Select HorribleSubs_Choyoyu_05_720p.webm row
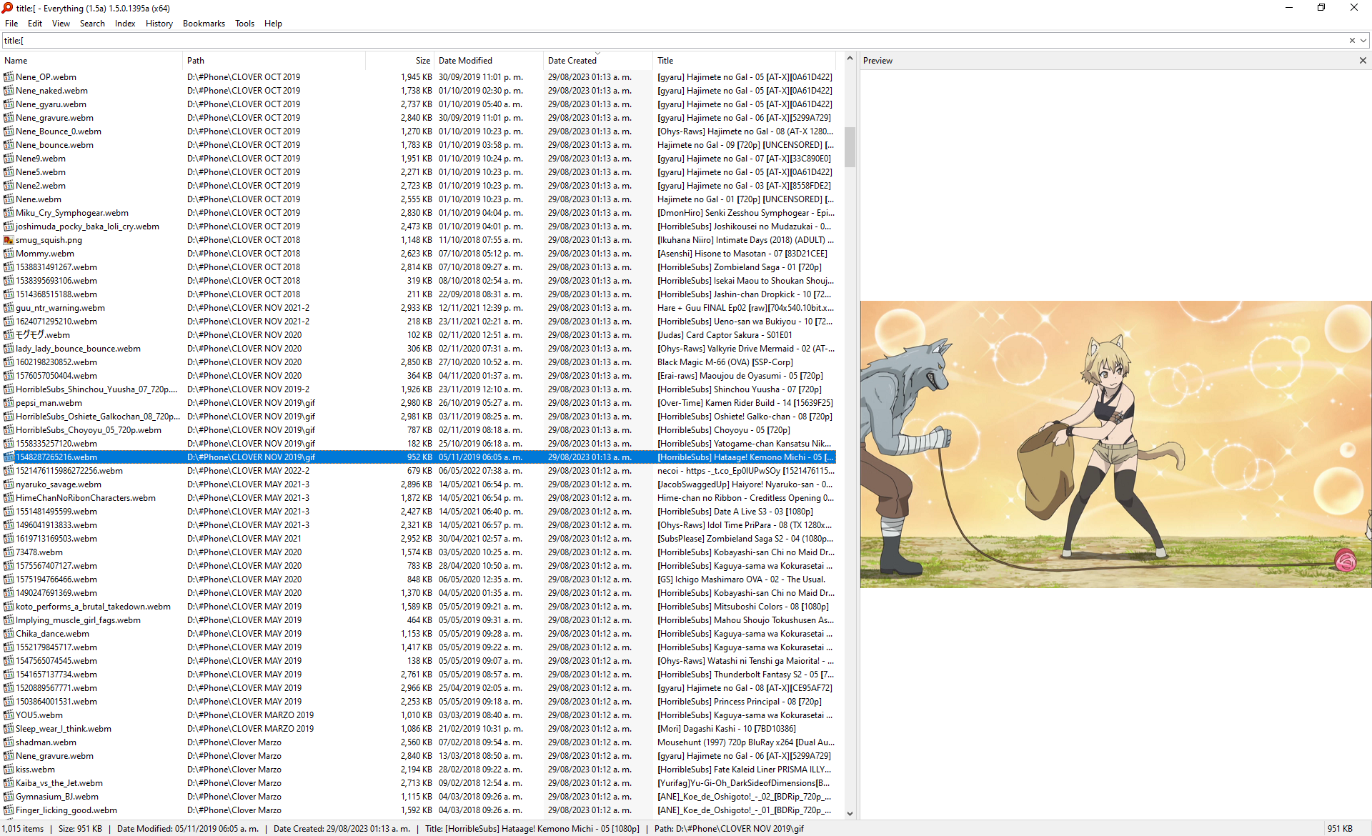The image size is (1372, 836). tap(419, 430)
